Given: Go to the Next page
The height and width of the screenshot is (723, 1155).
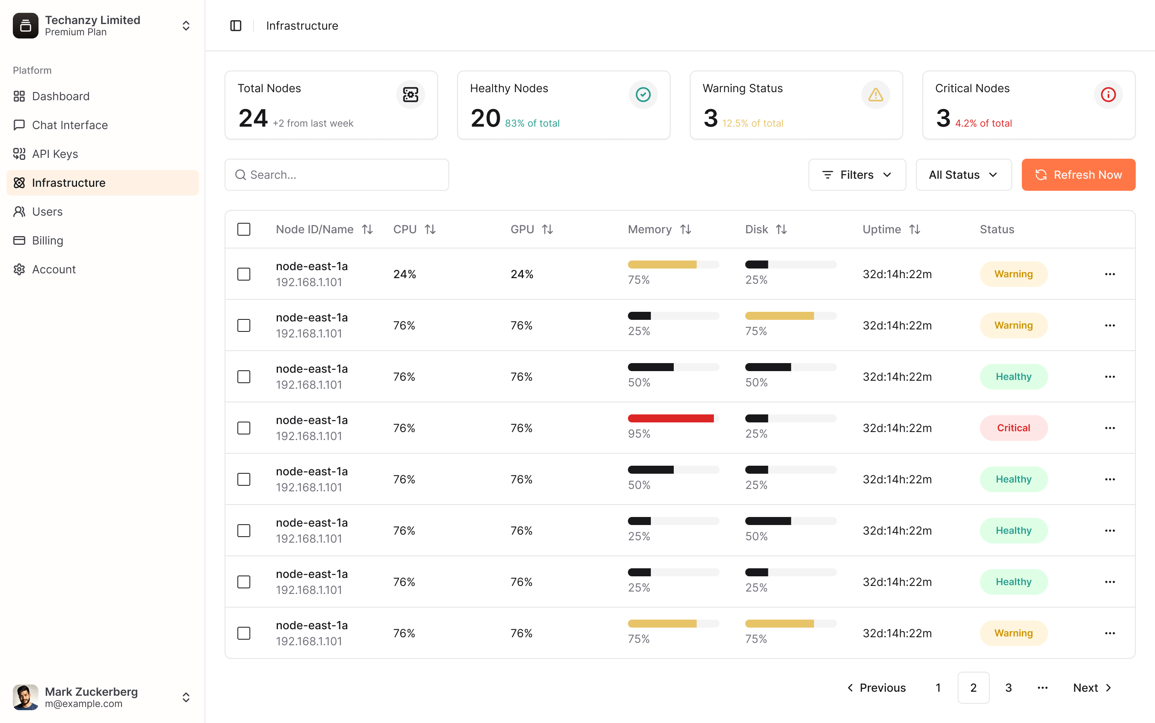Looking at the screenshot, I should (x=1092, y=688).
